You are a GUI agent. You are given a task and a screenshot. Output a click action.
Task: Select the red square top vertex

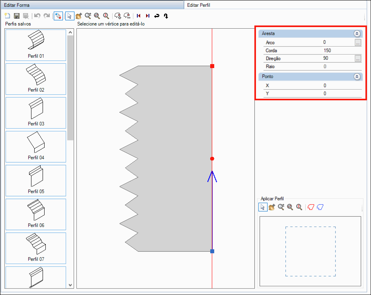212,66
